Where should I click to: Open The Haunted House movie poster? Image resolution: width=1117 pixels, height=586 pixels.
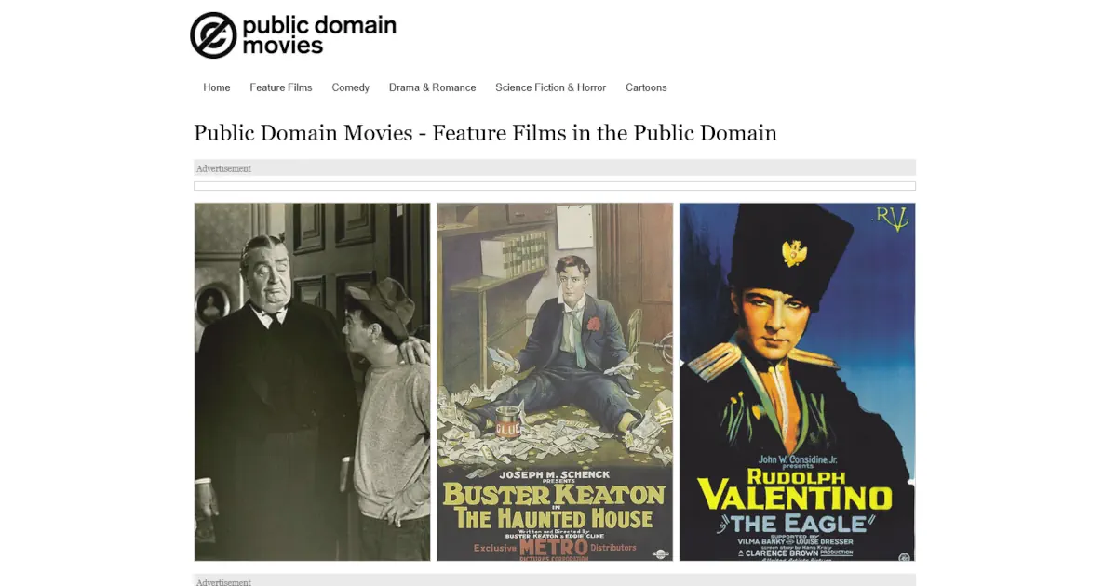coord(555,381)
